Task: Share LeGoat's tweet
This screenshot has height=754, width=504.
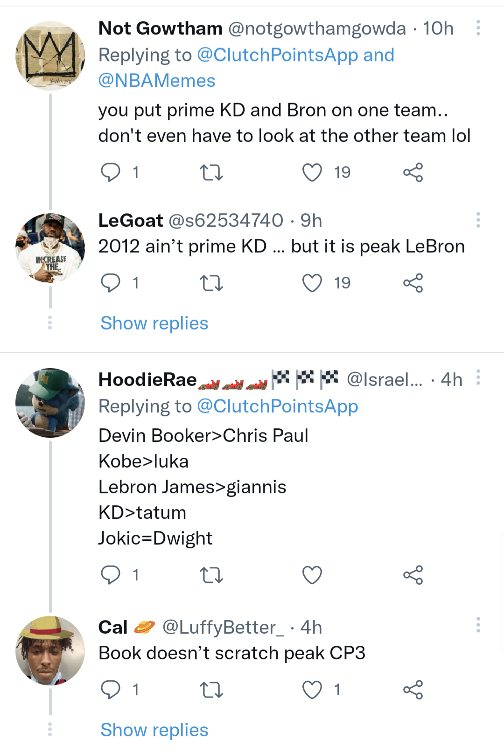Action: 413,282
